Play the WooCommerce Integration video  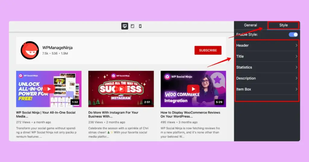(x=193, y=89)
